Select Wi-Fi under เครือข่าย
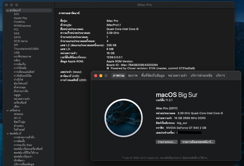The image size is (244, 166). tap(17, 118)
